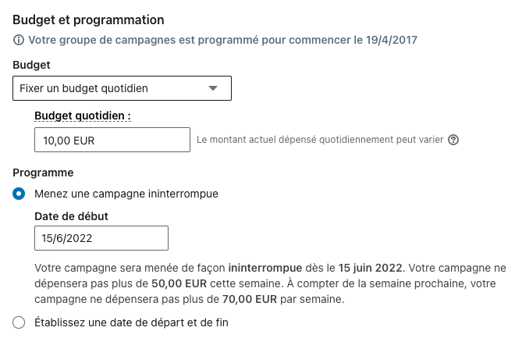Click the info icon beside the campaign group notice
522x338 pixels.
pos(19,40)
